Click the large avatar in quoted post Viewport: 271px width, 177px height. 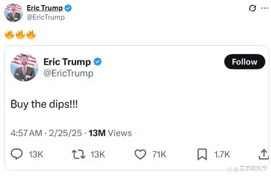24,67
